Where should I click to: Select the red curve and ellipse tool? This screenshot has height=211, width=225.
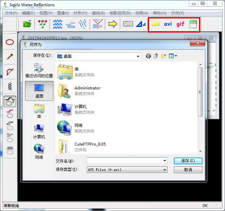(x=10, y=114)
